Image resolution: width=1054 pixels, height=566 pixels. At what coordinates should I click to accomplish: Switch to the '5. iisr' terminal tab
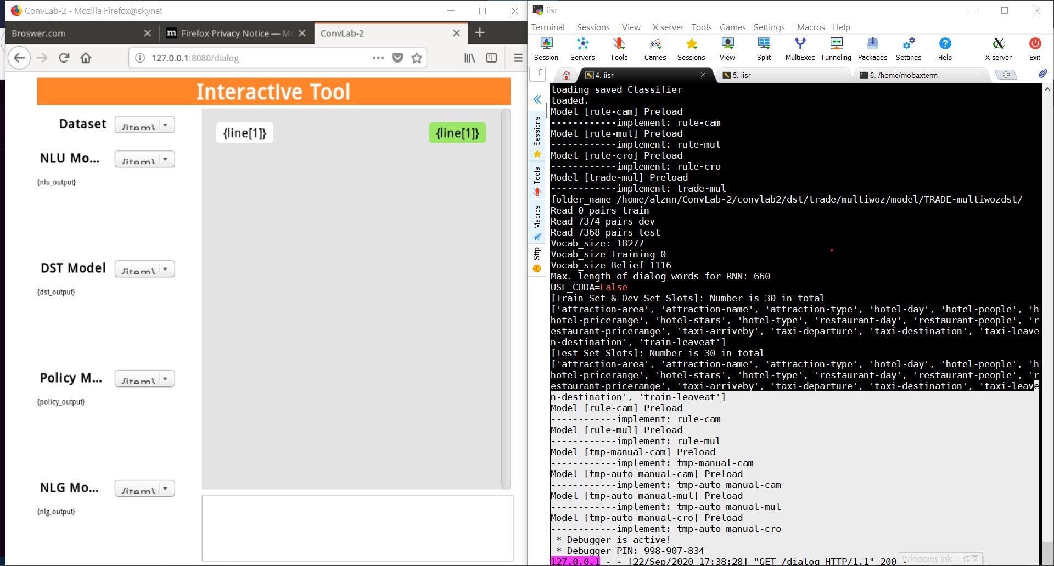click(x=783, y=75)
